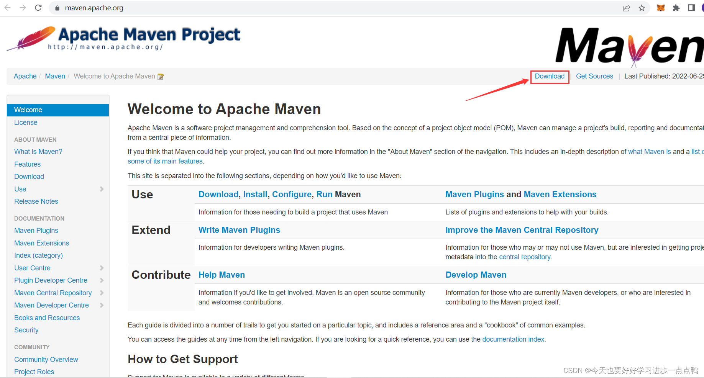Open the Maven Plugins table heading link
Viewport: 704px width, 378px height.
[474, 195]
